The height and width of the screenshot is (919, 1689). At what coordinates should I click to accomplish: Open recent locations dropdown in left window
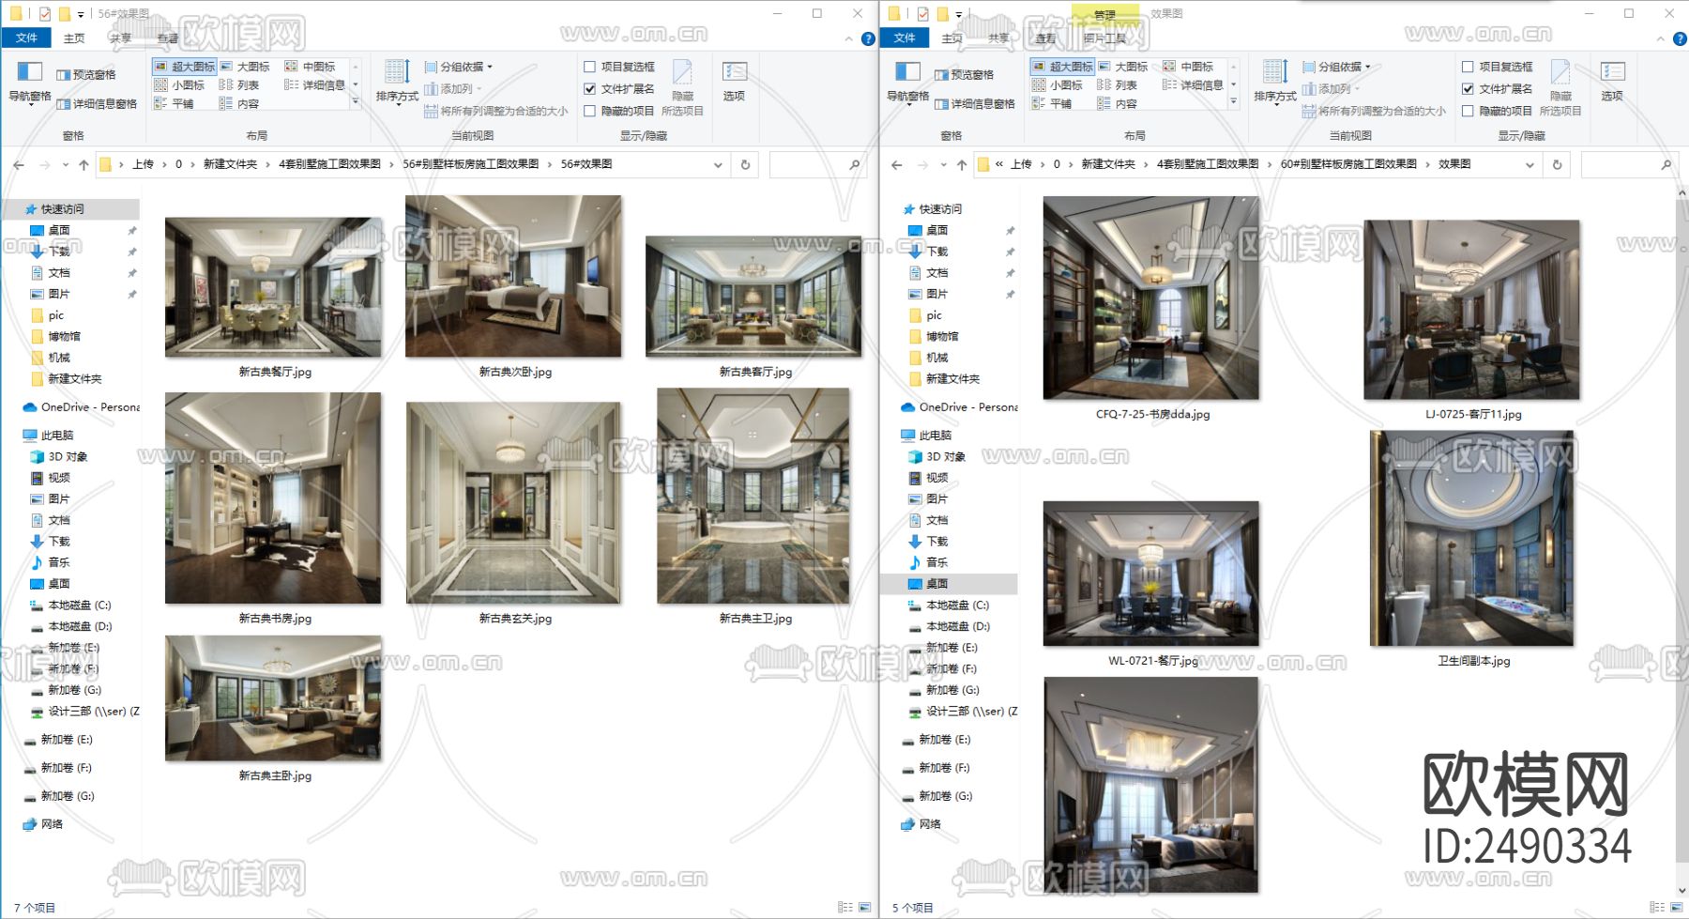tap(66, 165)
